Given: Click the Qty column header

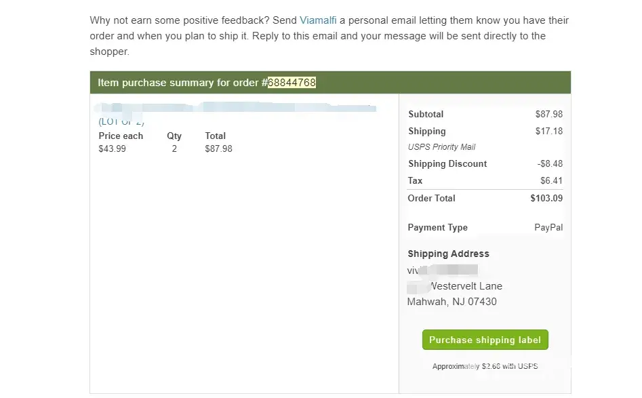Looking at the screenshot, I should tap(174, 136).
